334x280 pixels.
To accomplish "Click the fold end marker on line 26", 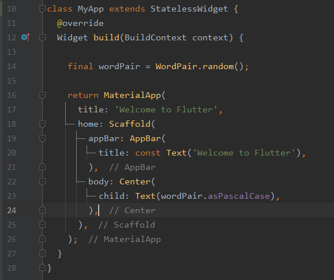I will [42, 239].
